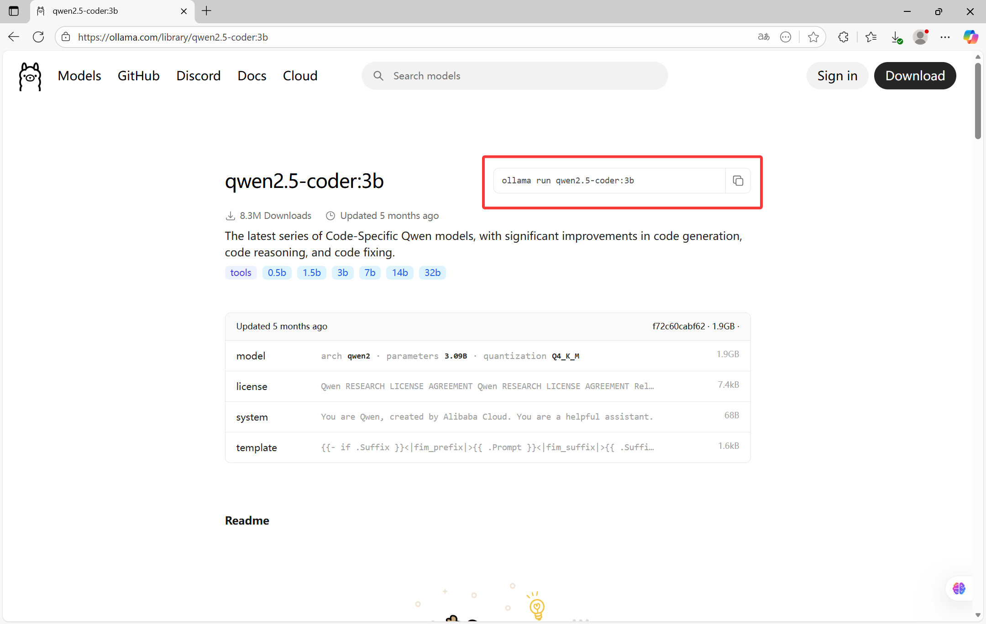The height and width of the screenshot is (624, 986).
Task: Focus the Search models field
Action: point(515,76)
